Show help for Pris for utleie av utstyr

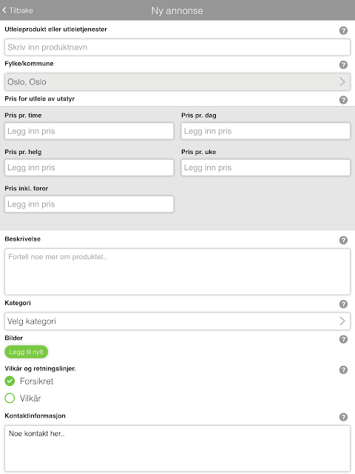pos(343,100)
